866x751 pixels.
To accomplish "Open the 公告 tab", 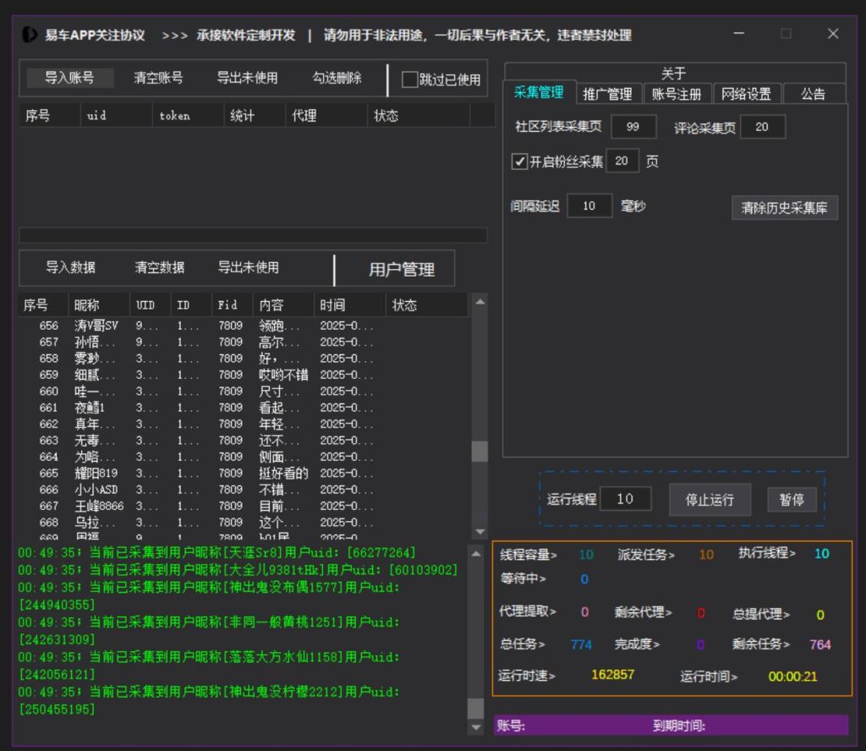I will [x=813, y=94].
